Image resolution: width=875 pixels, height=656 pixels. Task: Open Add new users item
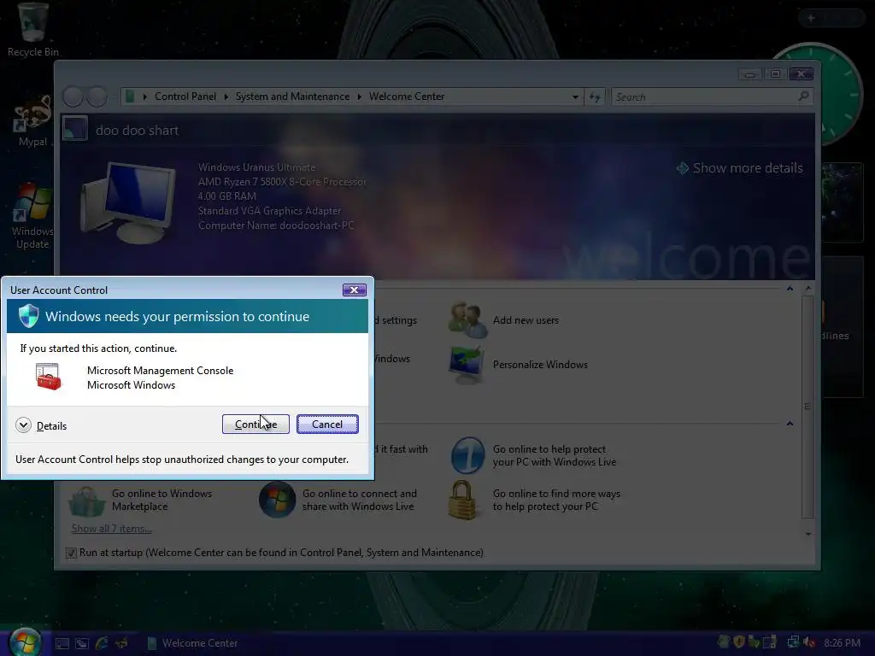pyautogui.click(x=504, y=320)
